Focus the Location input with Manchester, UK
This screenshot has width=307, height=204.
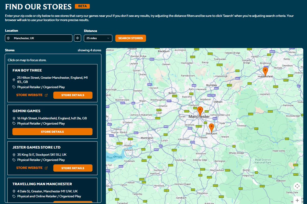39,38
